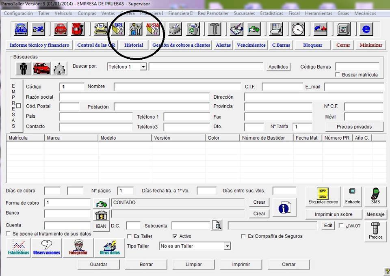Click the blue 'e' browser icon
Viewport: 390px width, 276px height.
point(366,29)
